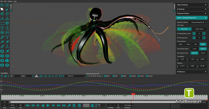The image size is (209, 109).
Task: Click the ghost icon in playback bar
Action: 92,105
